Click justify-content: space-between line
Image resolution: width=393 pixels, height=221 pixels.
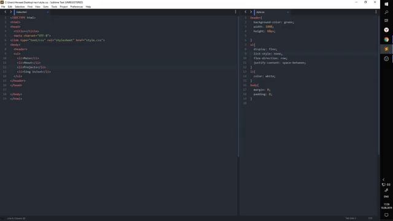coord(280,63)
